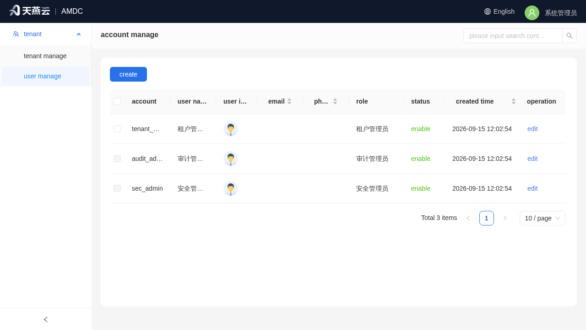This screenshot has height=330, width=586.
Task: Click the tenant sidebar icon
Action: (16, 34)
